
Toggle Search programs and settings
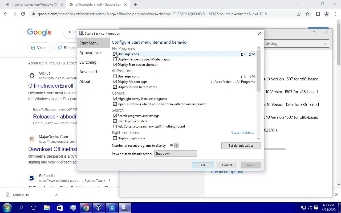(x=115, y=116)
